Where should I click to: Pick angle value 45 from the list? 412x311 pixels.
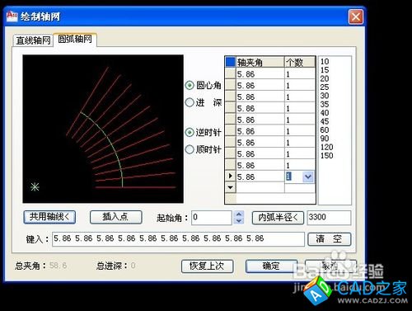(325, 121)
